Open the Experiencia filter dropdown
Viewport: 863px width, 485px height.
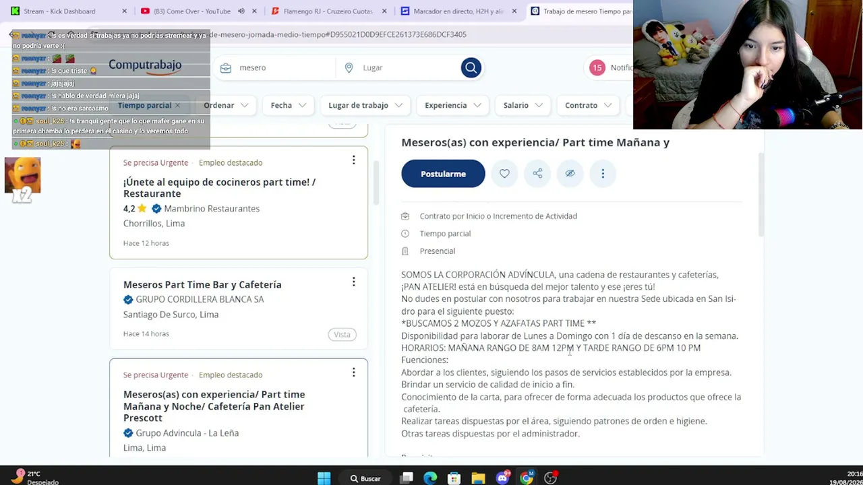point(452,105)
